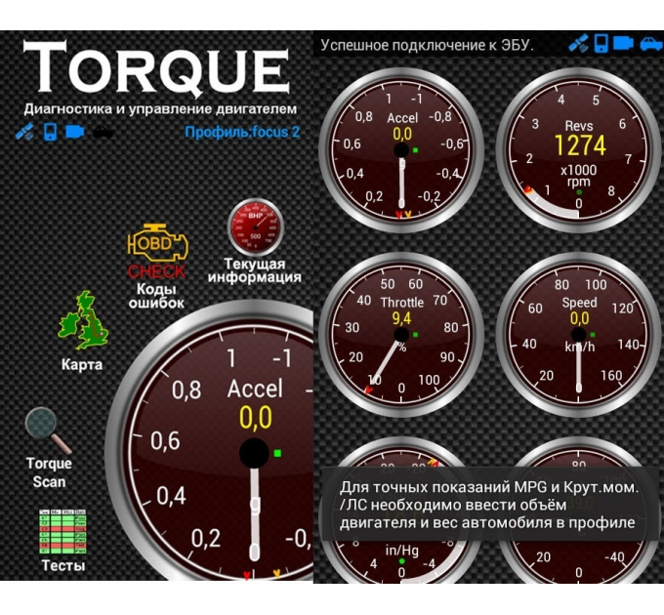
Task: Tap the blue car icon in dashboard status bar
Action: (x=650, y=44)
